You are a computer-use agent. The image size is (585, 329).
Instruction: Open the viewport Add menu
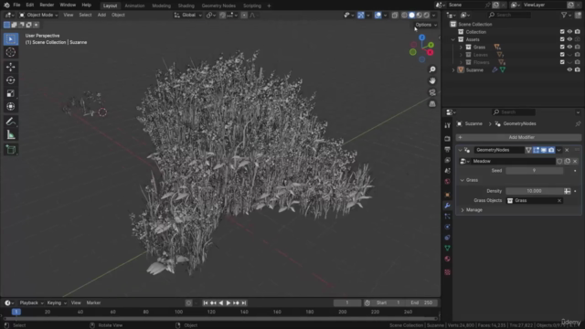[101, 15]
